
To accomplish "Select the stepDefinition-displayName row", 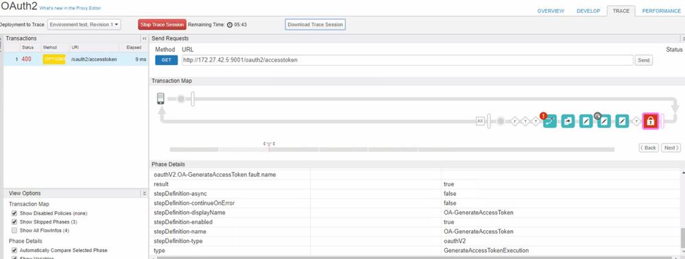I will pos(415,212).
